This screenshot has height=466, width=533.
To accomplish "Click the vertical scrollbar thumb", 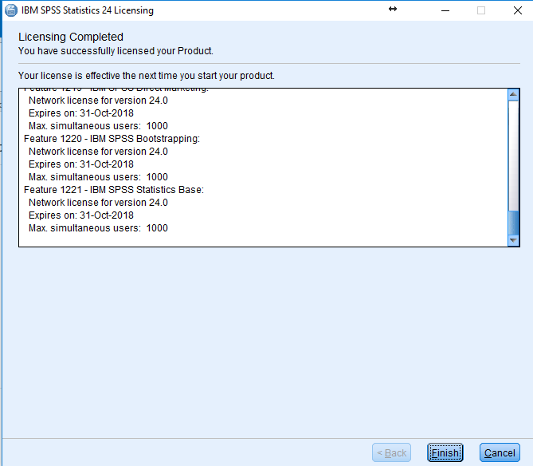I will (513, 222).
